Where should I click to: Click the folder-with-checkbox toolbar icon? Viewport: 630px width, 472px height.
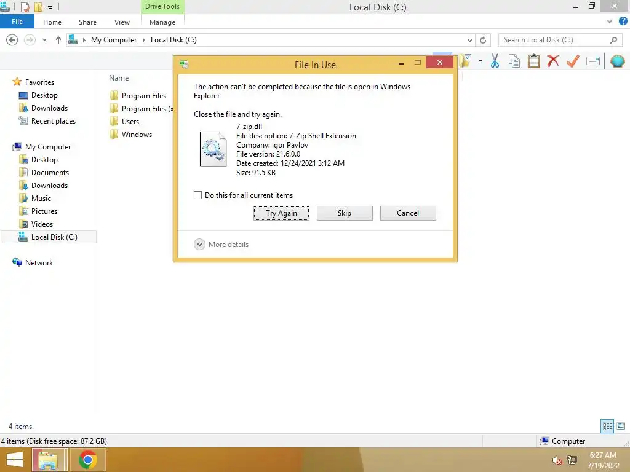click(466, 61)
